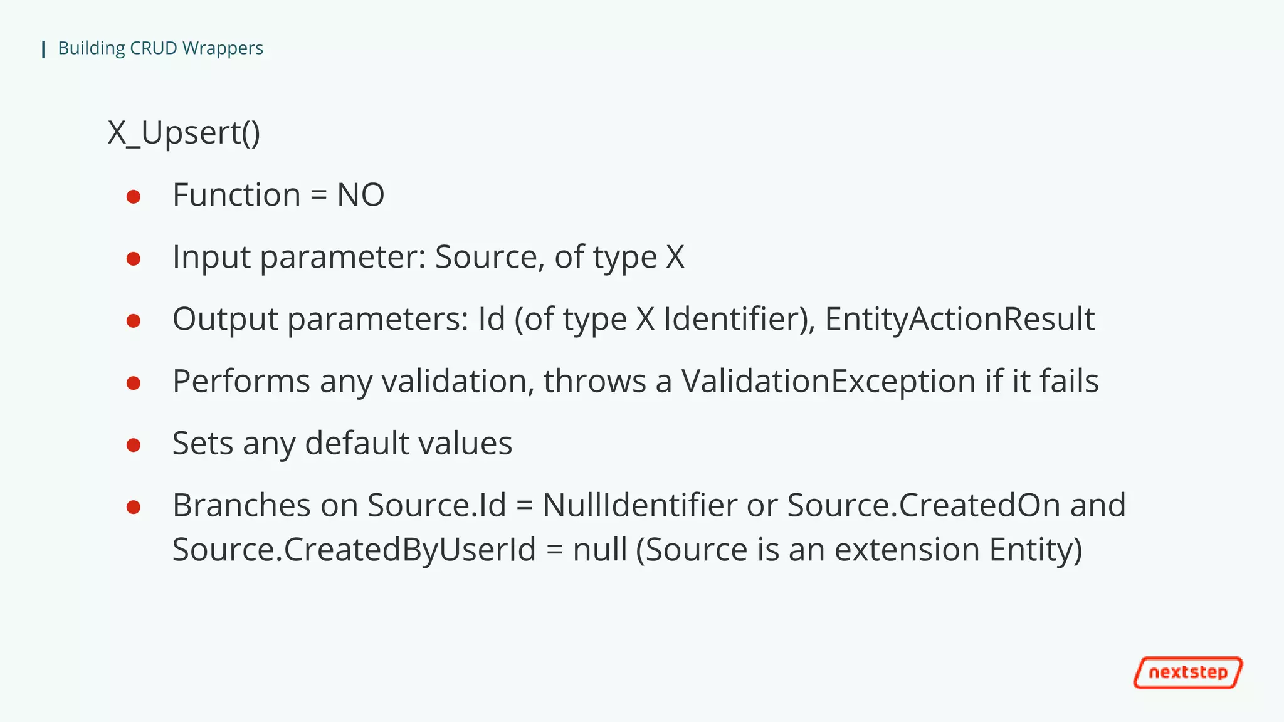The height and width of the screenshot is (722, 1284).
Task: Click the word ValidationException
Action: [x=828, y=381]
